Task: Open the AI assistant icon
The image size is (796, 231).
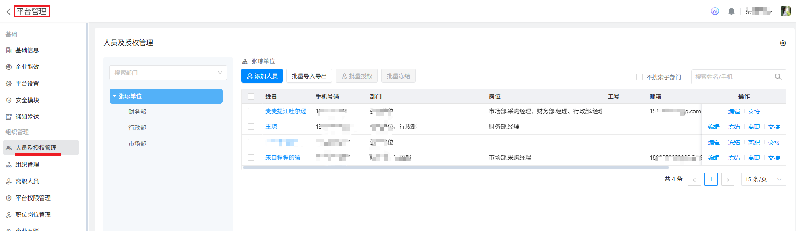Action: [x=715, y=11]
